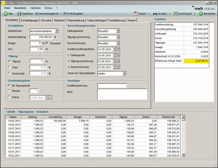Screen dimensions: 218x168
Task: Click the yellow Effektivzins value cell
Action: 197,61
